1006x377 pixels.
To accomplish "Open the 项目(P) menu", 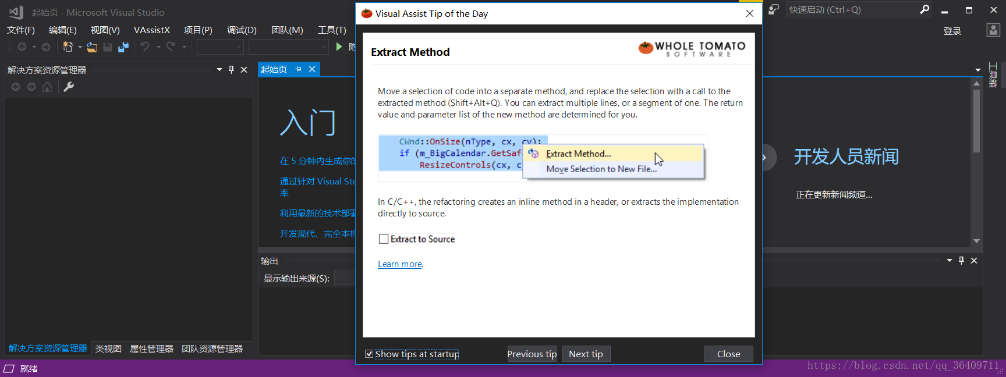I will 198,30.
